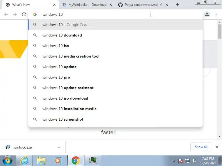
Task: Open the Chrome profile avatar
Action: point(207,14)
